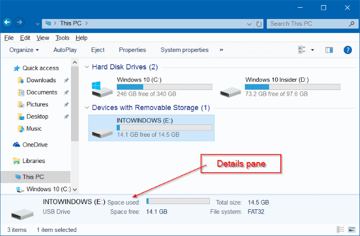Click the blue Help question mark icon

tap(348, 50)
